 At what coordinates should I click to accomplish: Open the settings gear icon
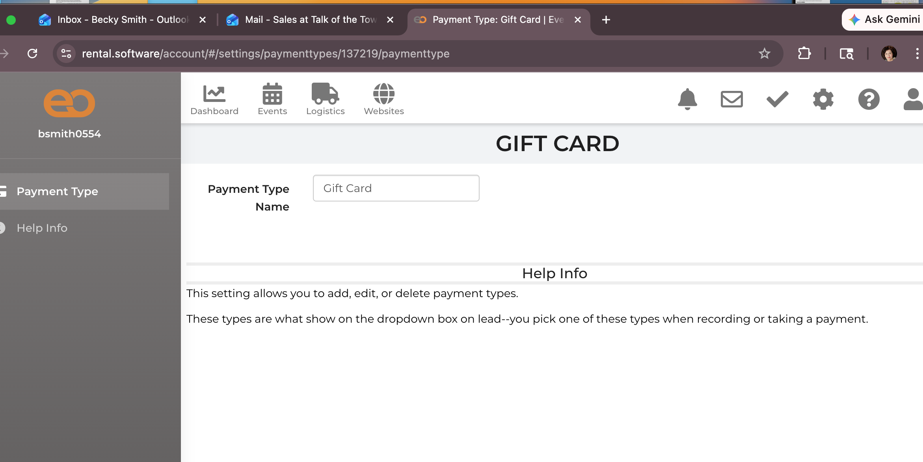click(823, 99)
